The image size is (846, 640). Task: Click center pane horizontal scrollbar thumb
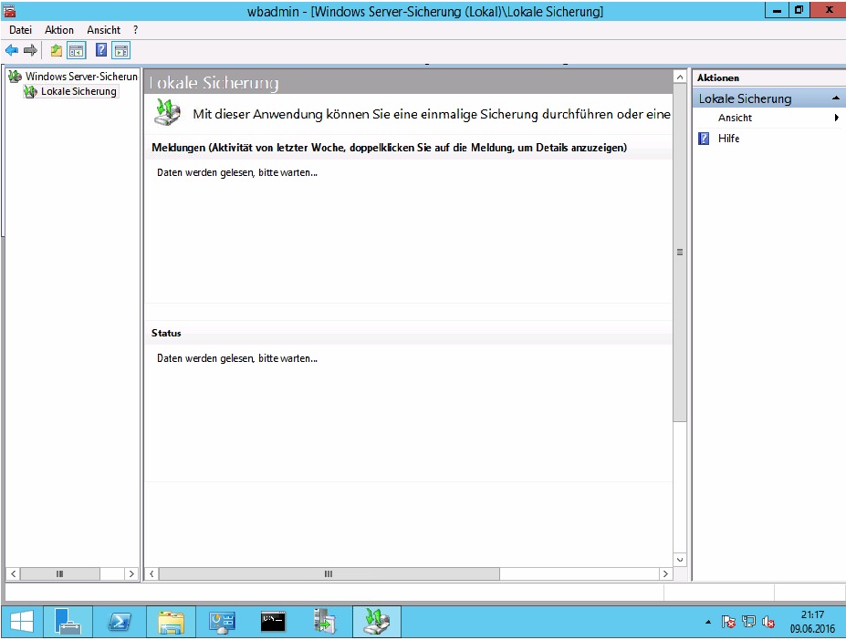[x=329, y=573]
